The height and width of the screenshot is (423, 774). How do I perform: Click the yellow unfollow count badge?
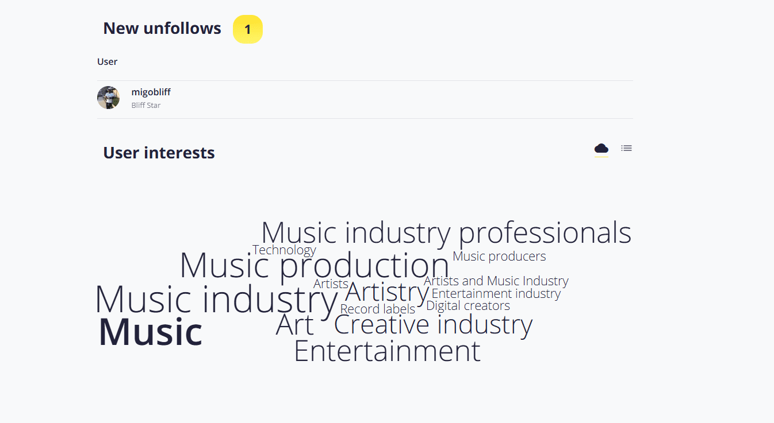click(x=247, y=29)
